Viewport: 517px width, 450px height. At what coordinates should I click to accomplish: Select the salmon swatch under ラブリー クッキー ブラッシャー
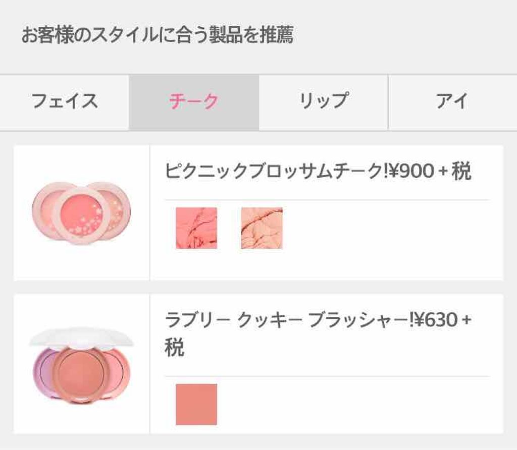(x=196, y=404)
